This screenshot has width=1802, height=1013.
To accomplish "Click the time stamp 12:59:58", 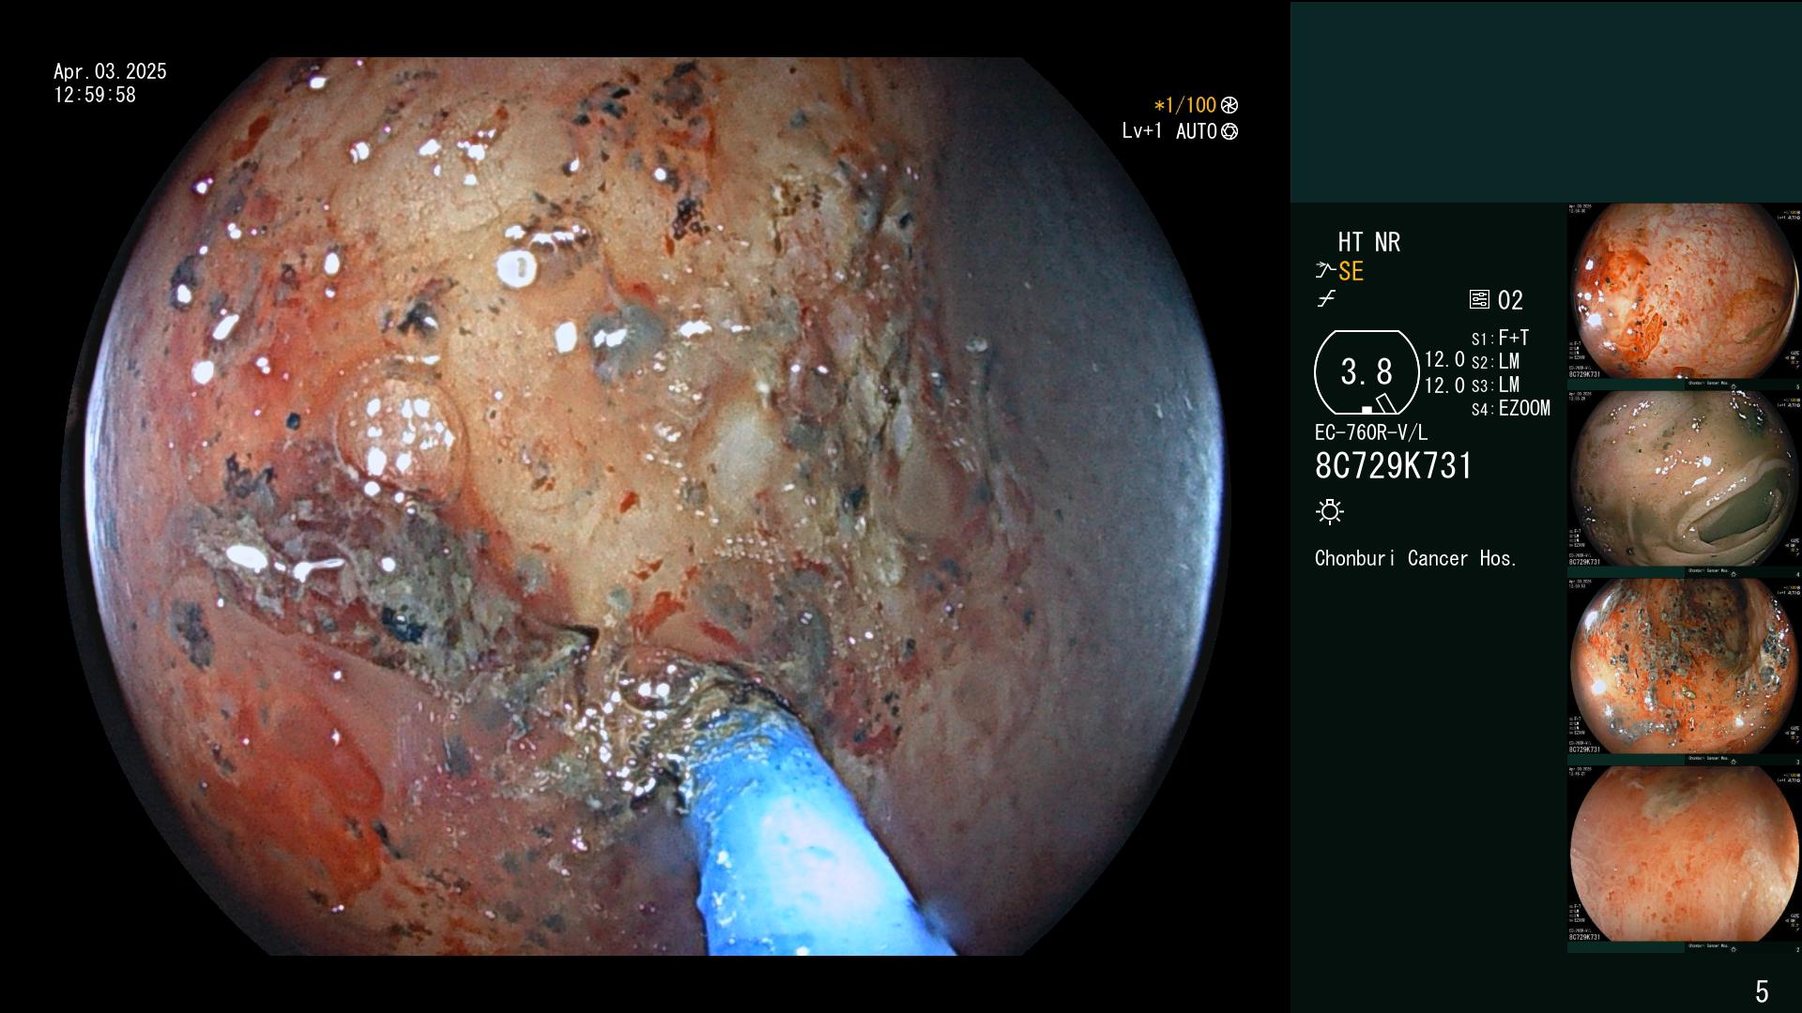I will (95, 95).
